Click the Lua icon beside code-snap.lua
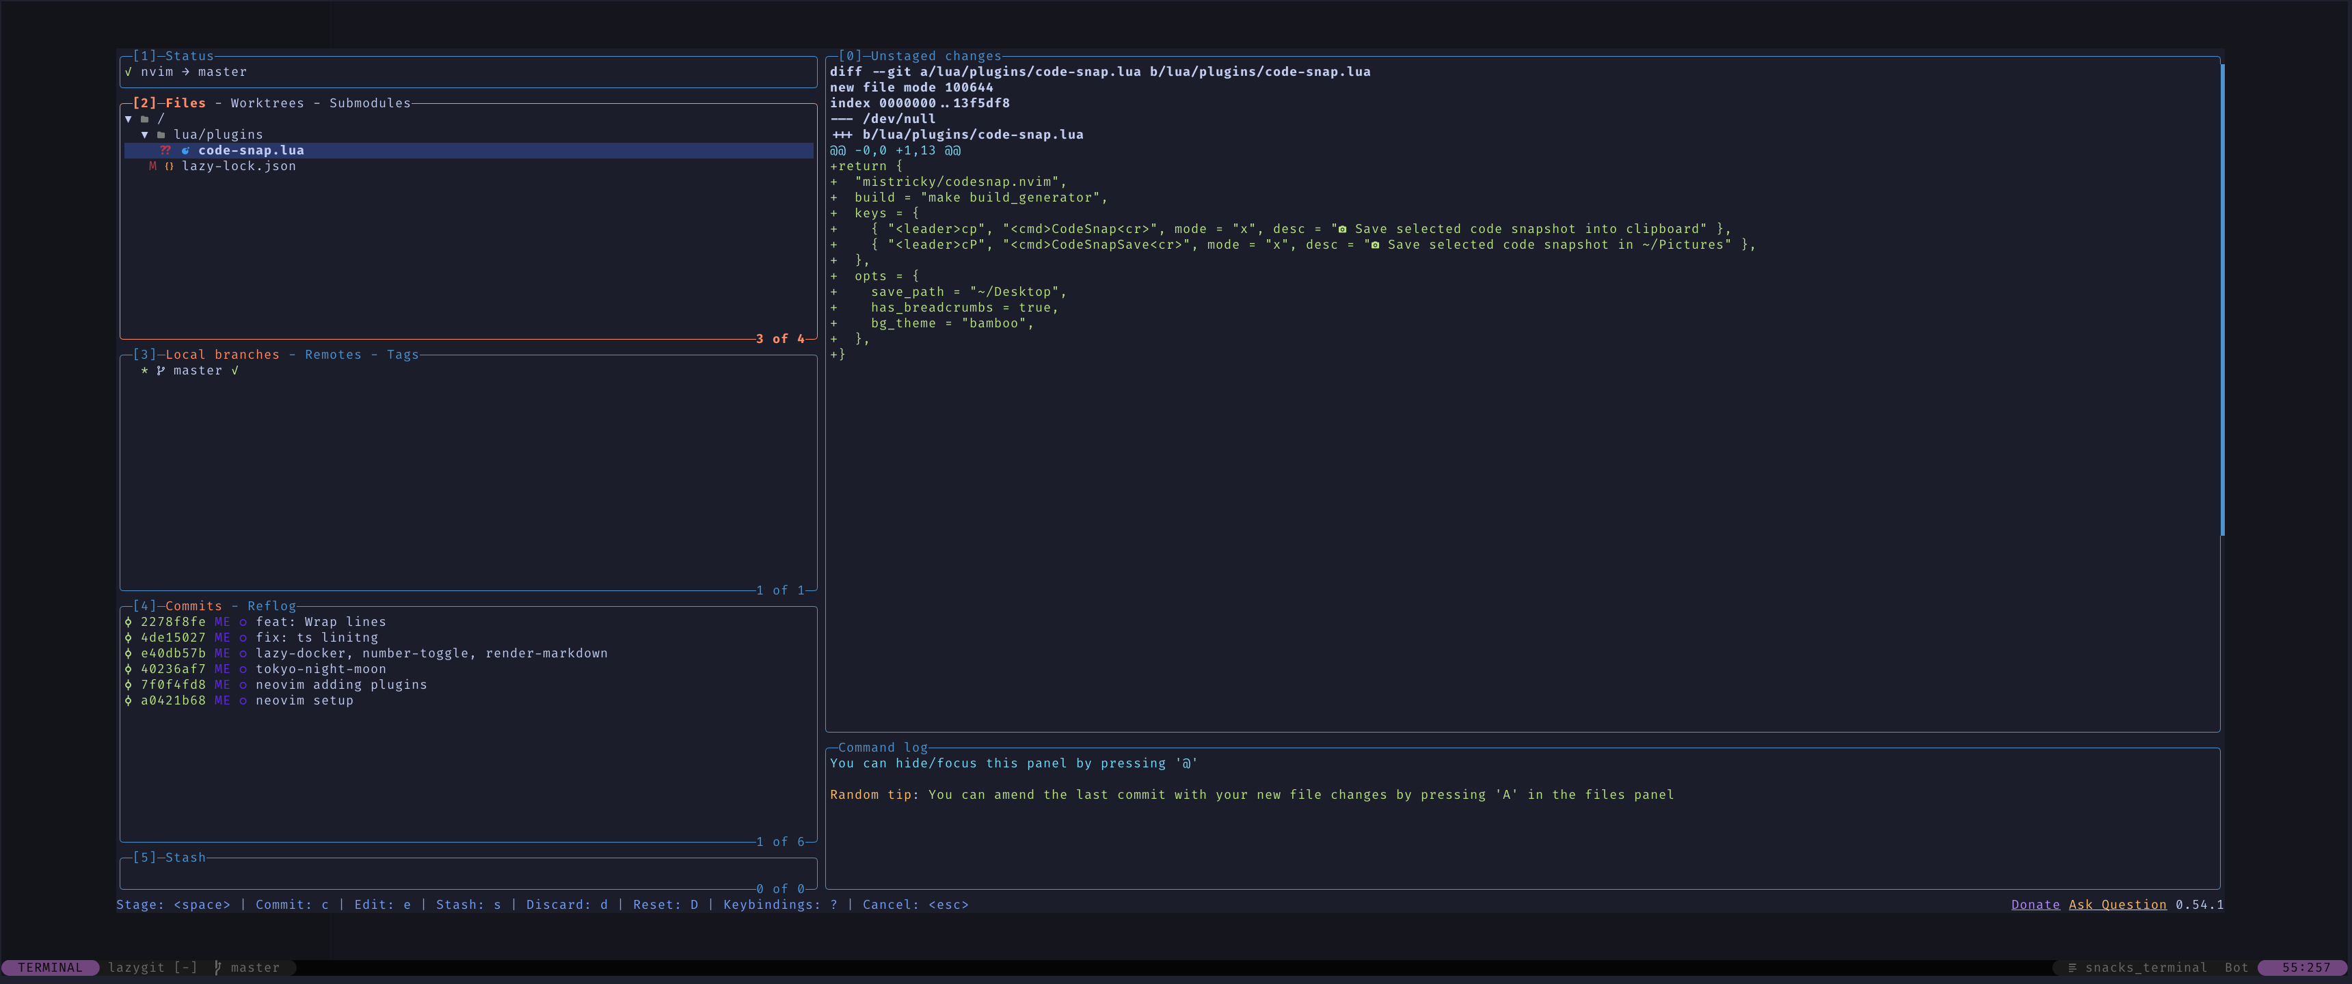 [x=185, y=150]
